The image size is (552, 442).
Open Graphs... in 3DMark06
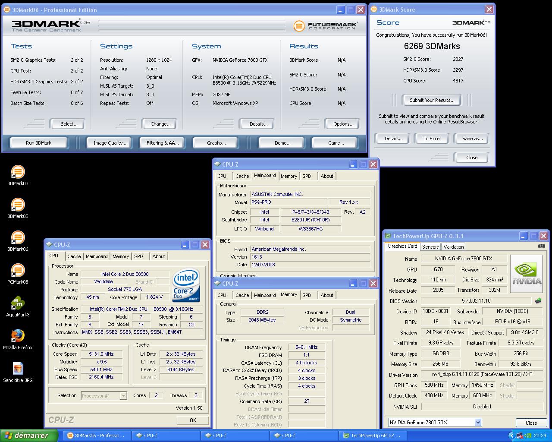[x=216, y=143]
